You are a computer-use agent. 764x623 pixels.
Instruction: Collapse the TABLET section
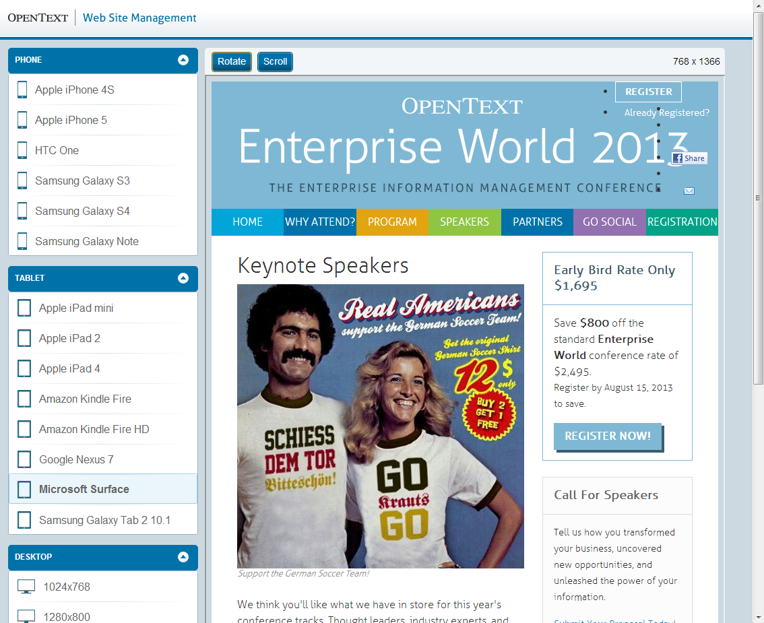click(183, 278)
